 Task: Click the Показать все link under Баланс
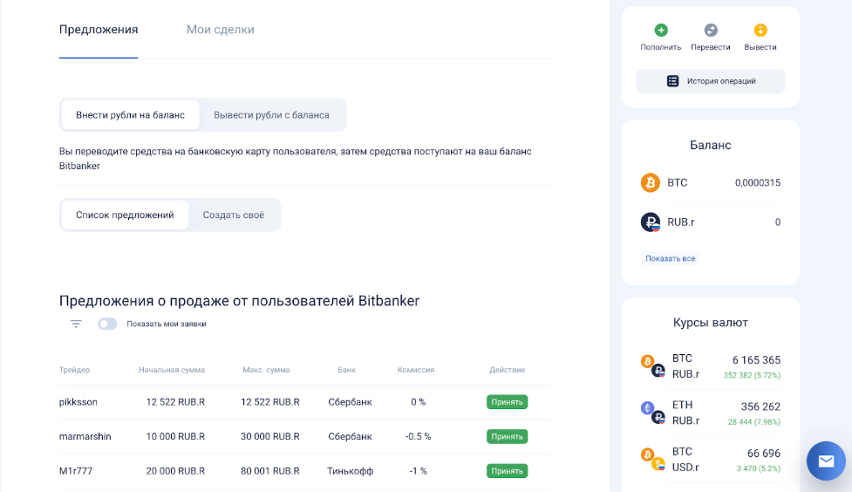click(x=670, y=258)
